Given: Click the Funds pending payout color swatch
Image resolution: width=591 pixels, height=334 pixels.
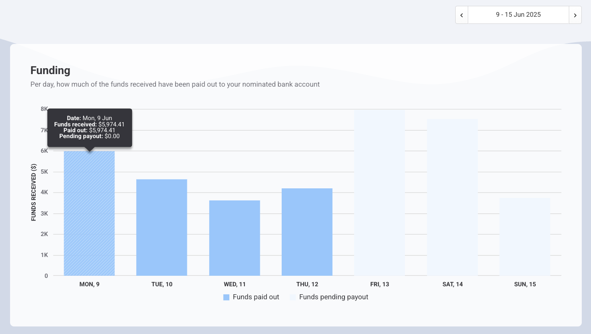Looking at the screenshot, I should coord(293,297).
